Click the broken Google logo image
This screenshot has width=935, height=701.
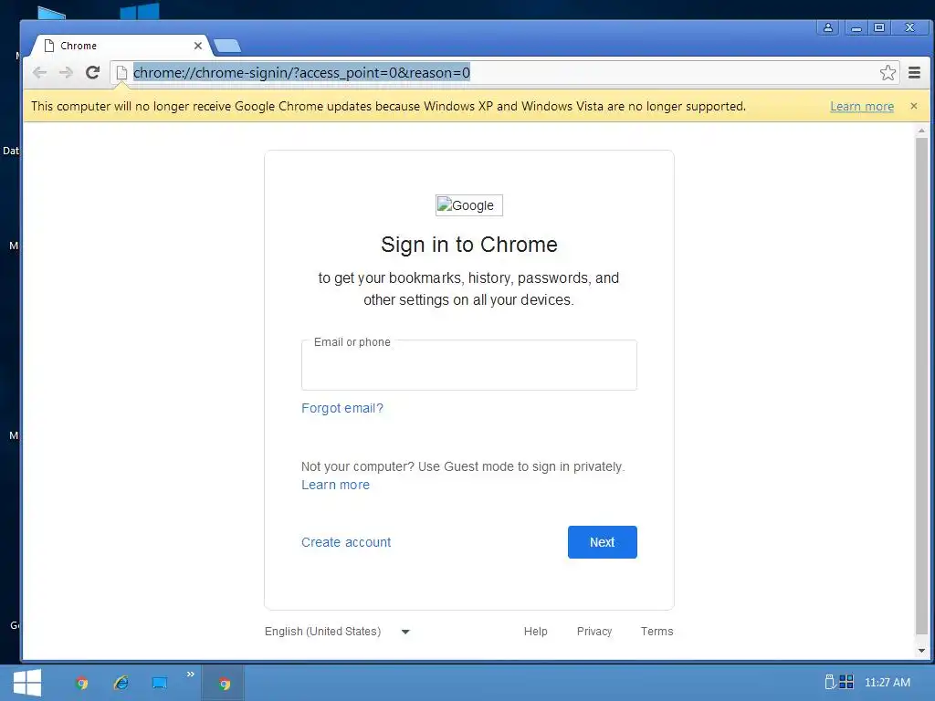coord(468,205)
